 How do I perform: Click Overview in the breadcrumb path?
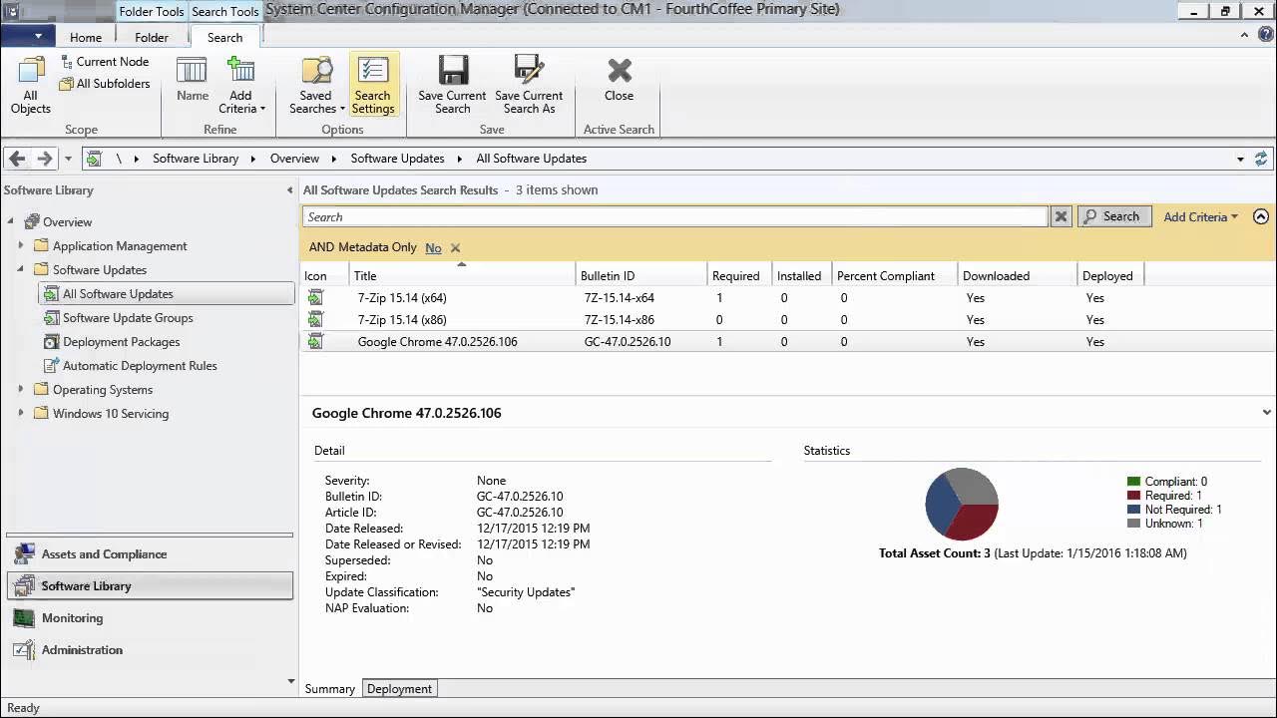click(x=294, y=159)
